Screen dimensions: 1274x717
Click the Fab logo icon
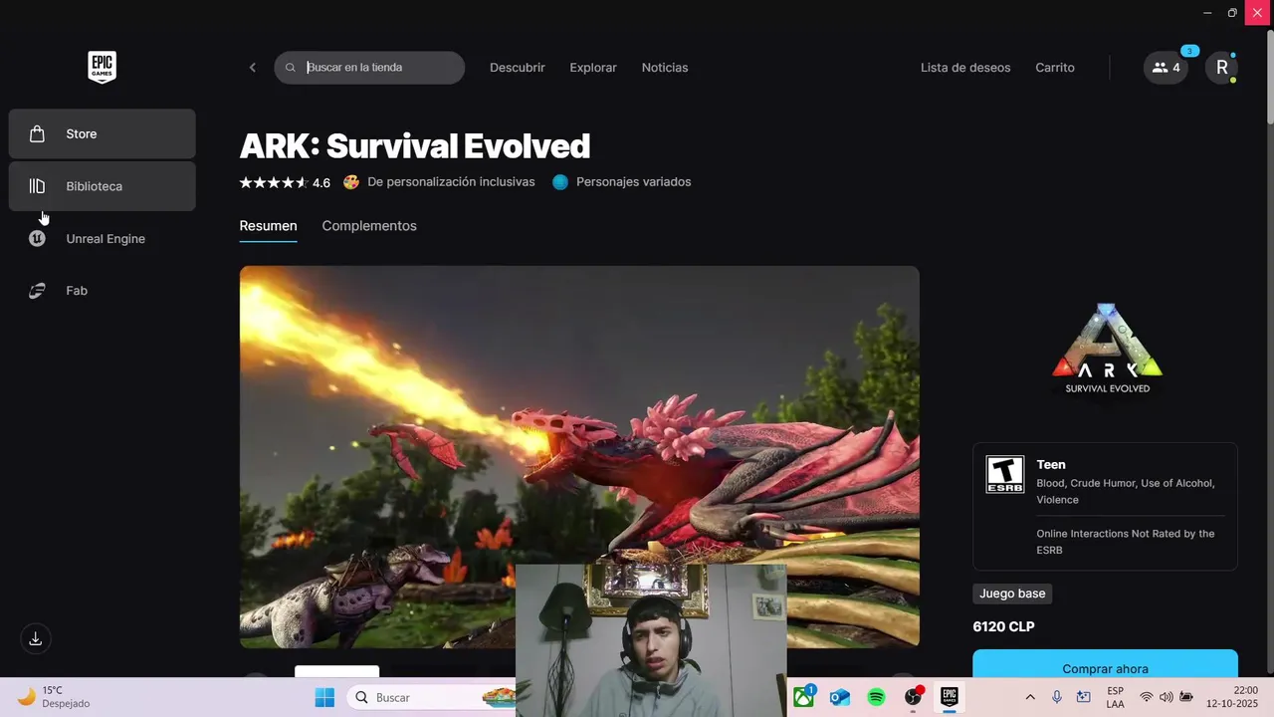point(37,291)
